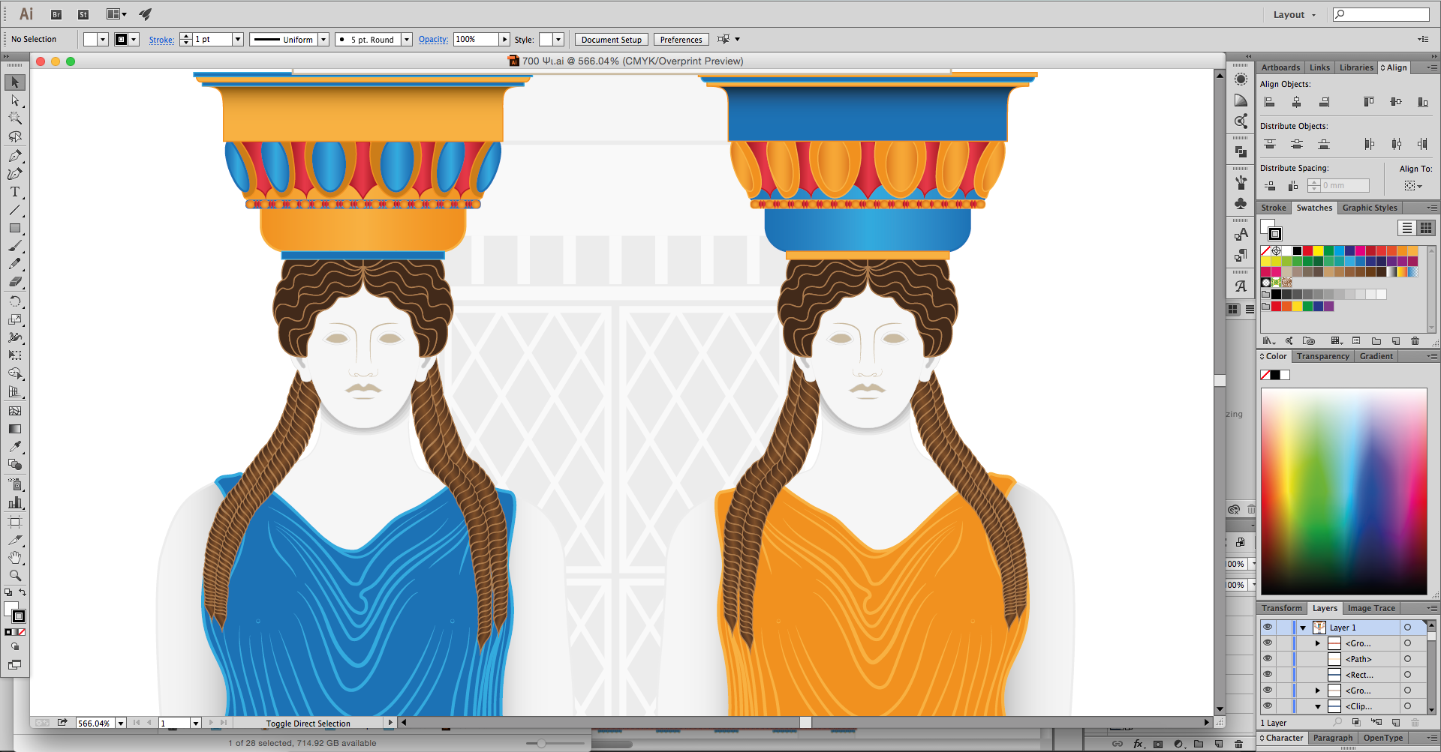Switch to the Gradient tab
This screenshot has height=752, width=1441.
pyautogui.click(x=1376, y=356)
